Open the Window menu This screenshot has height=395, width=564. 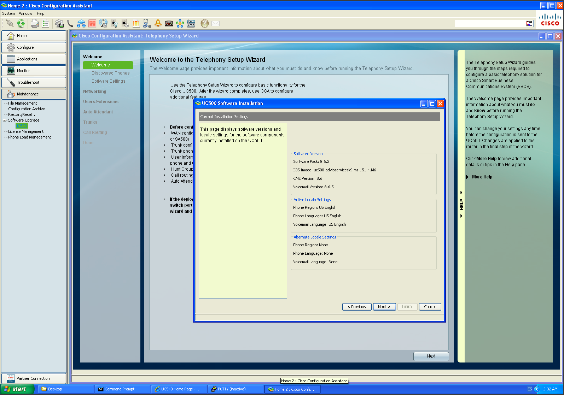pos(26,13)
